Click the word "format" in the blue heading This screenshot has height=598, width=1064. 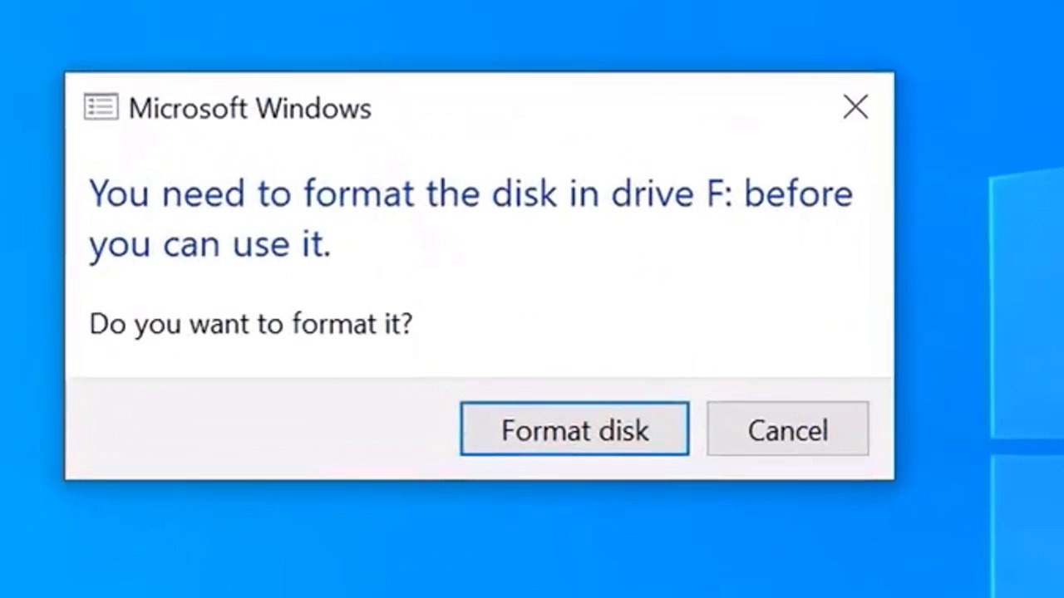(358, 193)
